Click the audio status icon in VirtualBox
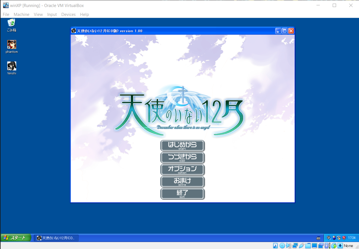Screen dimensions: 359x249 (x=289, y=246)
